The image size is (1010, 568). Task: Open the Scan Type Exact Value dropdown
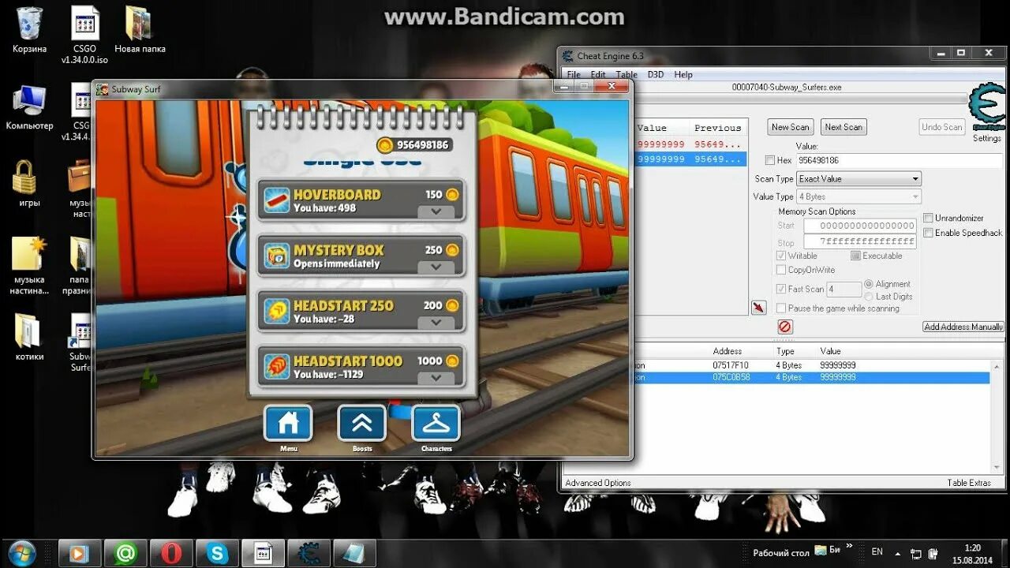click(858, 179)
